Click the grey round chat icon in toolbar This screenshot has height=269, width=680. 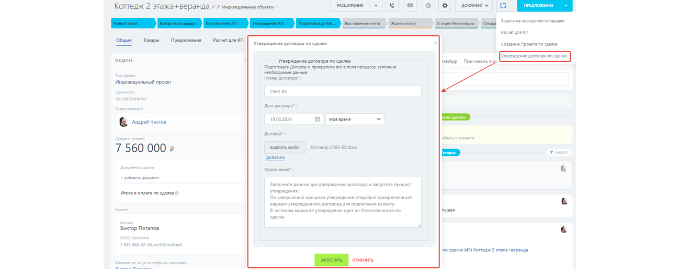click(428, 6)
